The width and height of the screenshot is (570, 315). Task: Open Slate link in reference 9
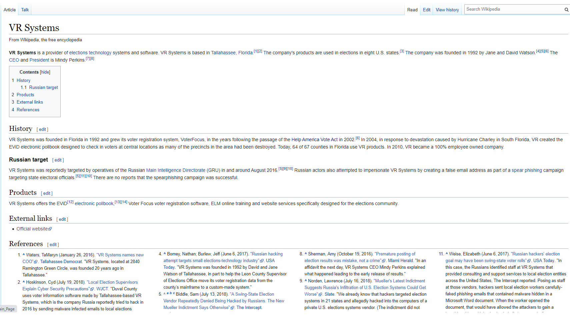click(329, 294)
